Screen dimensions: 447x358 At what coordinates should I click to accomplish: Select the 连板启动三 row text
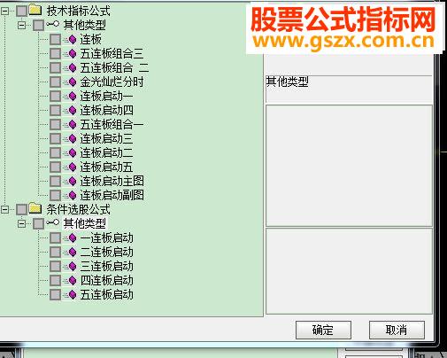pos(106,138)
